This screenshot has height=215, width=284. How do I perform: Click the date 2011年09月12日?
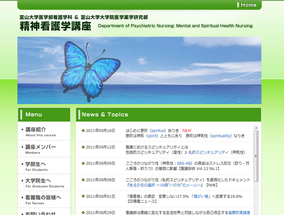tap(100, 147)
